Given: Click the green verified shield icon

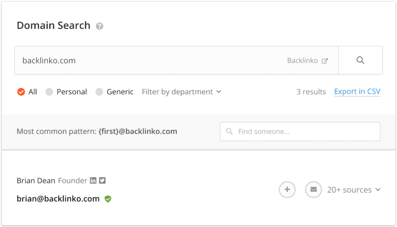Looking at the screenshot, I should click(x=108, y=199).
